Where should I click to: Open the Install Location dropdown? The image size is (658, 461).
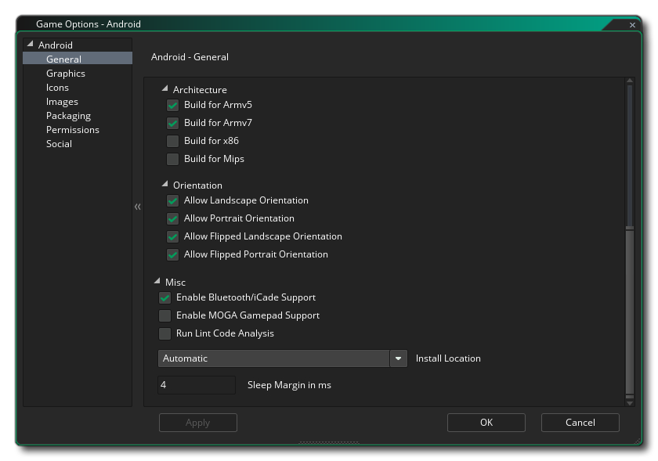tap(399, 358)
